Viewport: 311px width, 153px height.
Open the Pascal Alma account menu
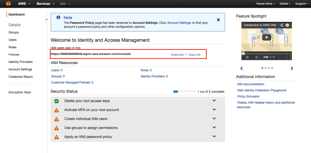[x=265, y=4]
